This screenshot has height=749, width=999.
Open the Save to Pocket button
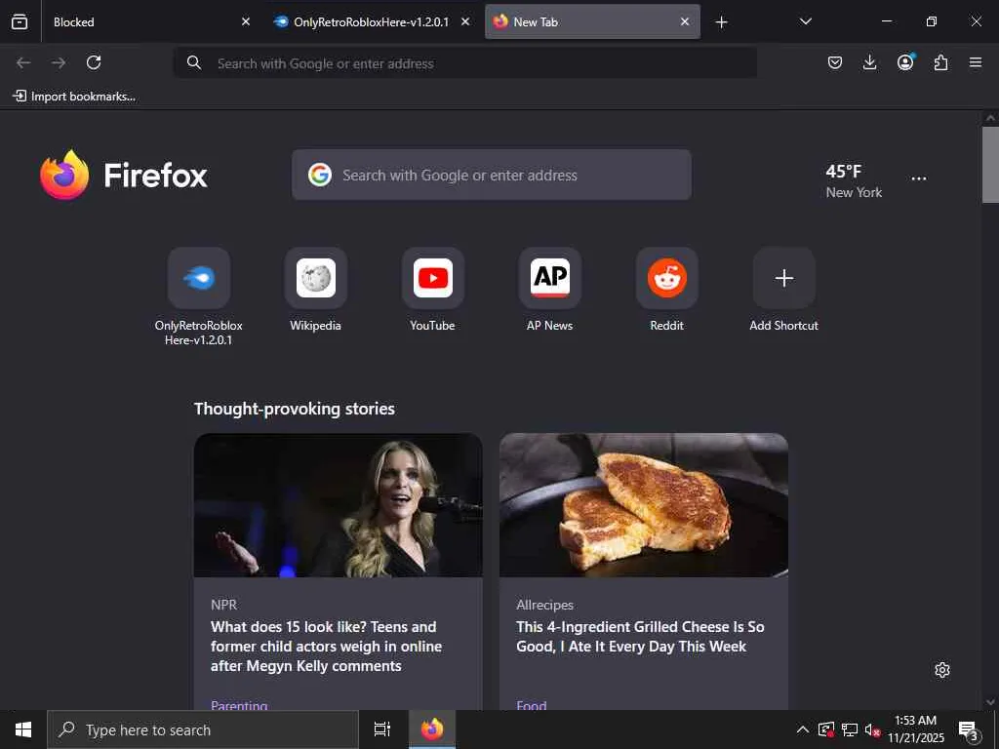(x=835, y=62)
